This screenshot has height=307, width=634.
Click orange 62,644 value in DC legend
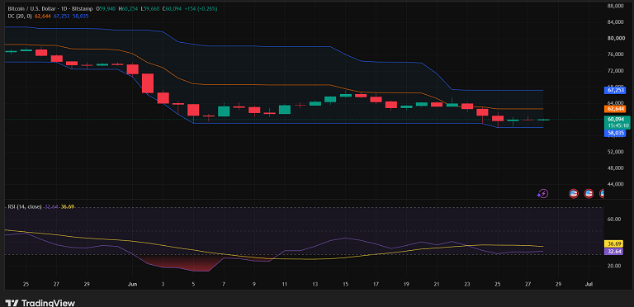(43, 16)
